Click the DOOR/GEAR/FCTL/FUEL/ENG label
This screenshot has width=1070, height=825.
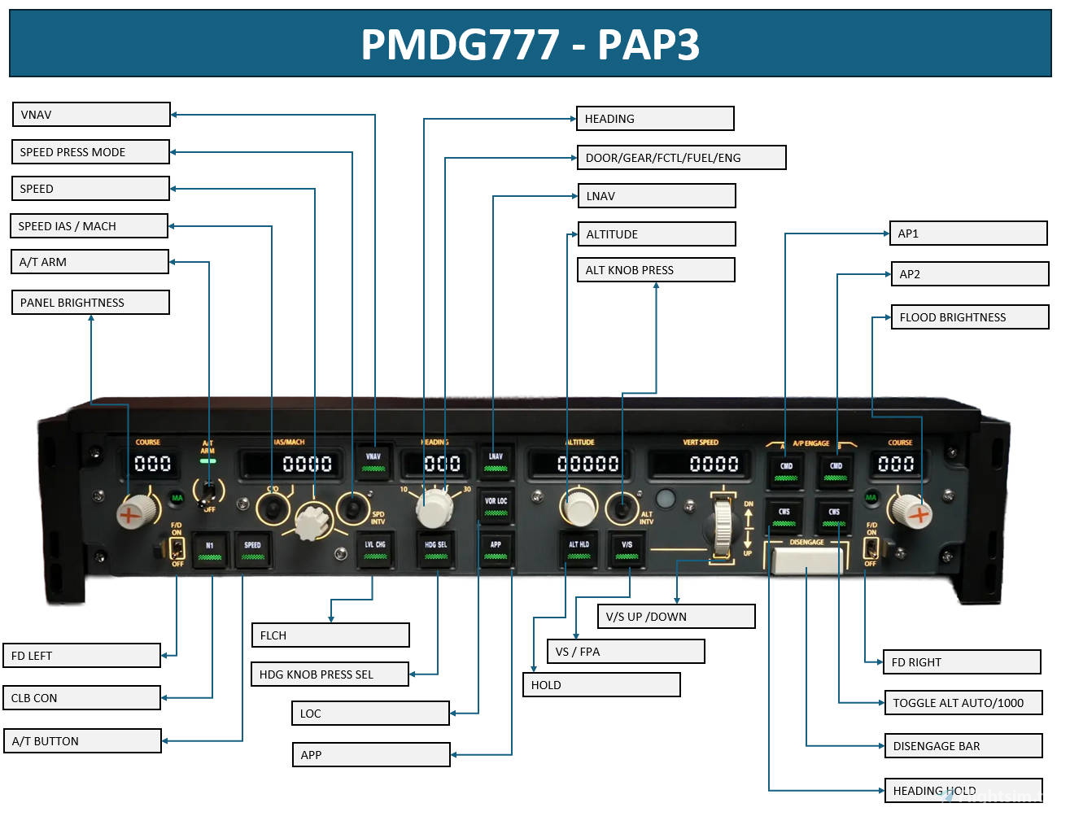pyautogui.click(x=681, y=158)
